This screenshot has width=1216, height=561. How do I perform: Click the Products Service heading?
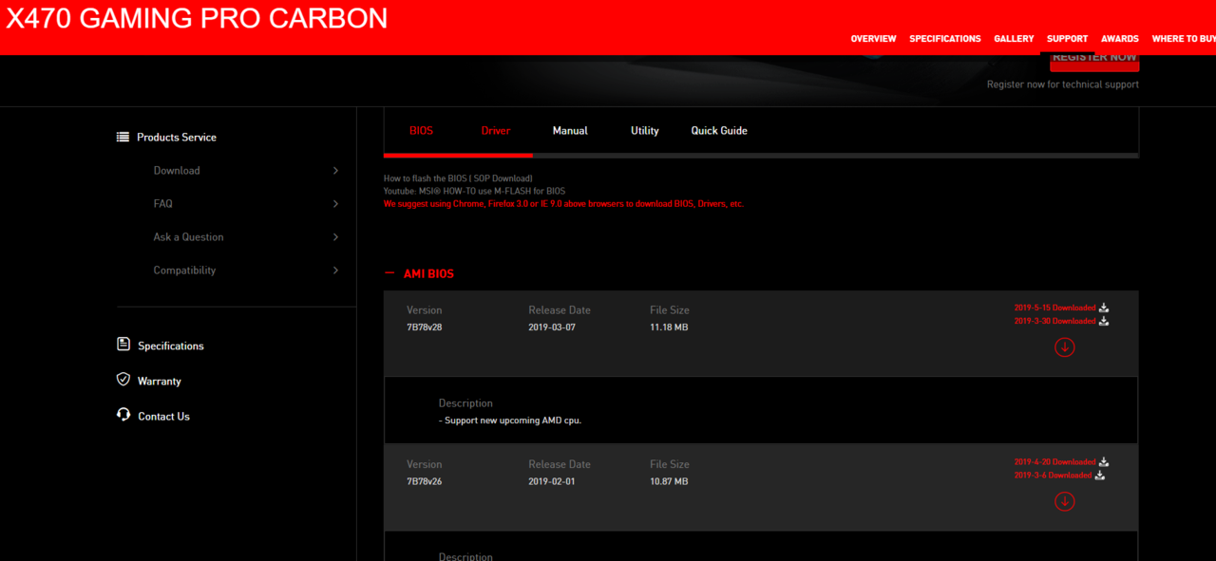click(x=177, y=138)
